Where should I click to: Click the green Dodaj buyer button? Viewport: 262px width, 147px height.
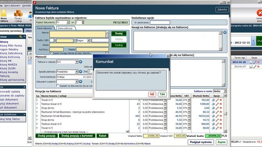coord(119,33)
